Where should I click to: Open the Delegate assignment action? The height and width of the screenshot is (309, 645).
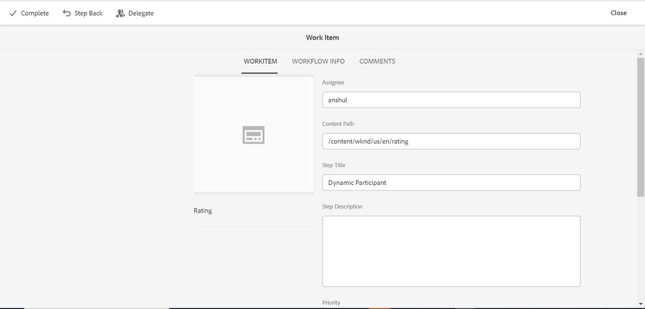(135, 13)
